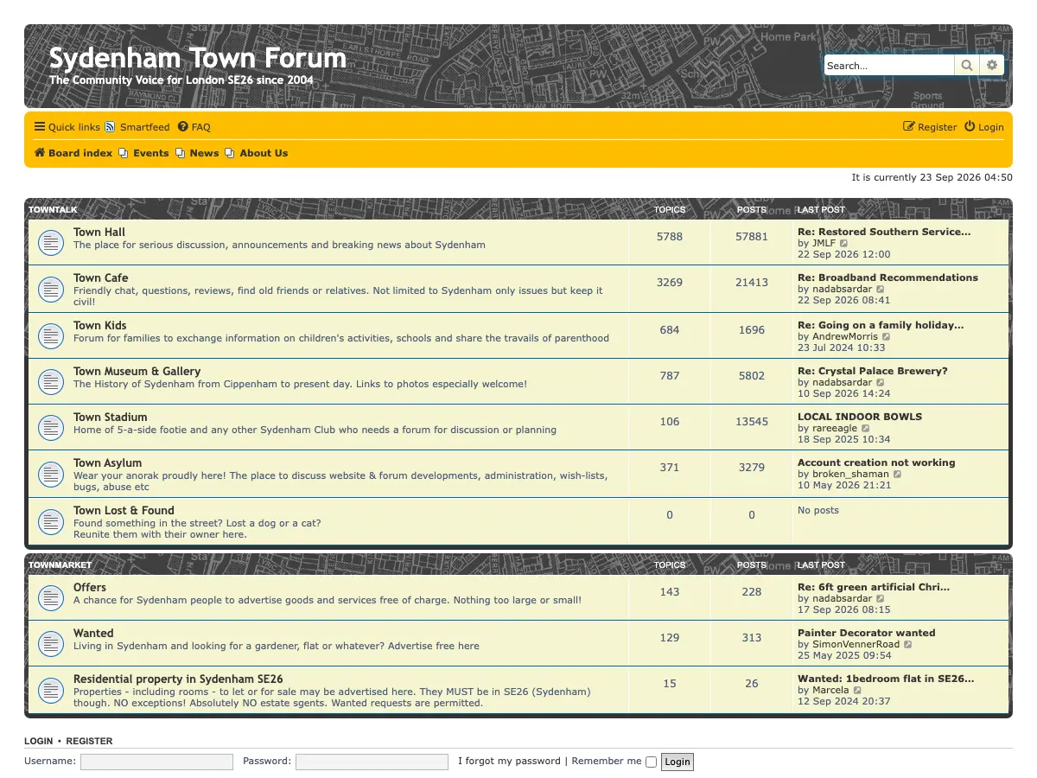View latest post icon in Offers row

[881, 599]
